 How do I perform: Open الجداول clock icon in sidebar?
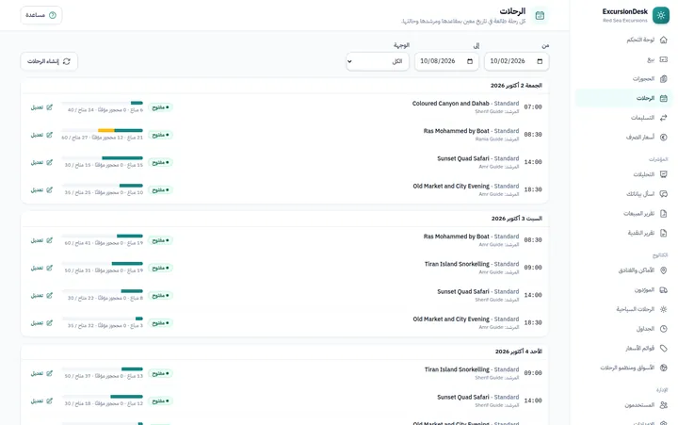click(663, 329)
